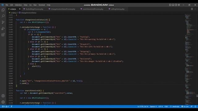The image size is (198, 111).
Task: Click the feedback icon in status bar
Action: pyautogui.click(x=192, y=106)
